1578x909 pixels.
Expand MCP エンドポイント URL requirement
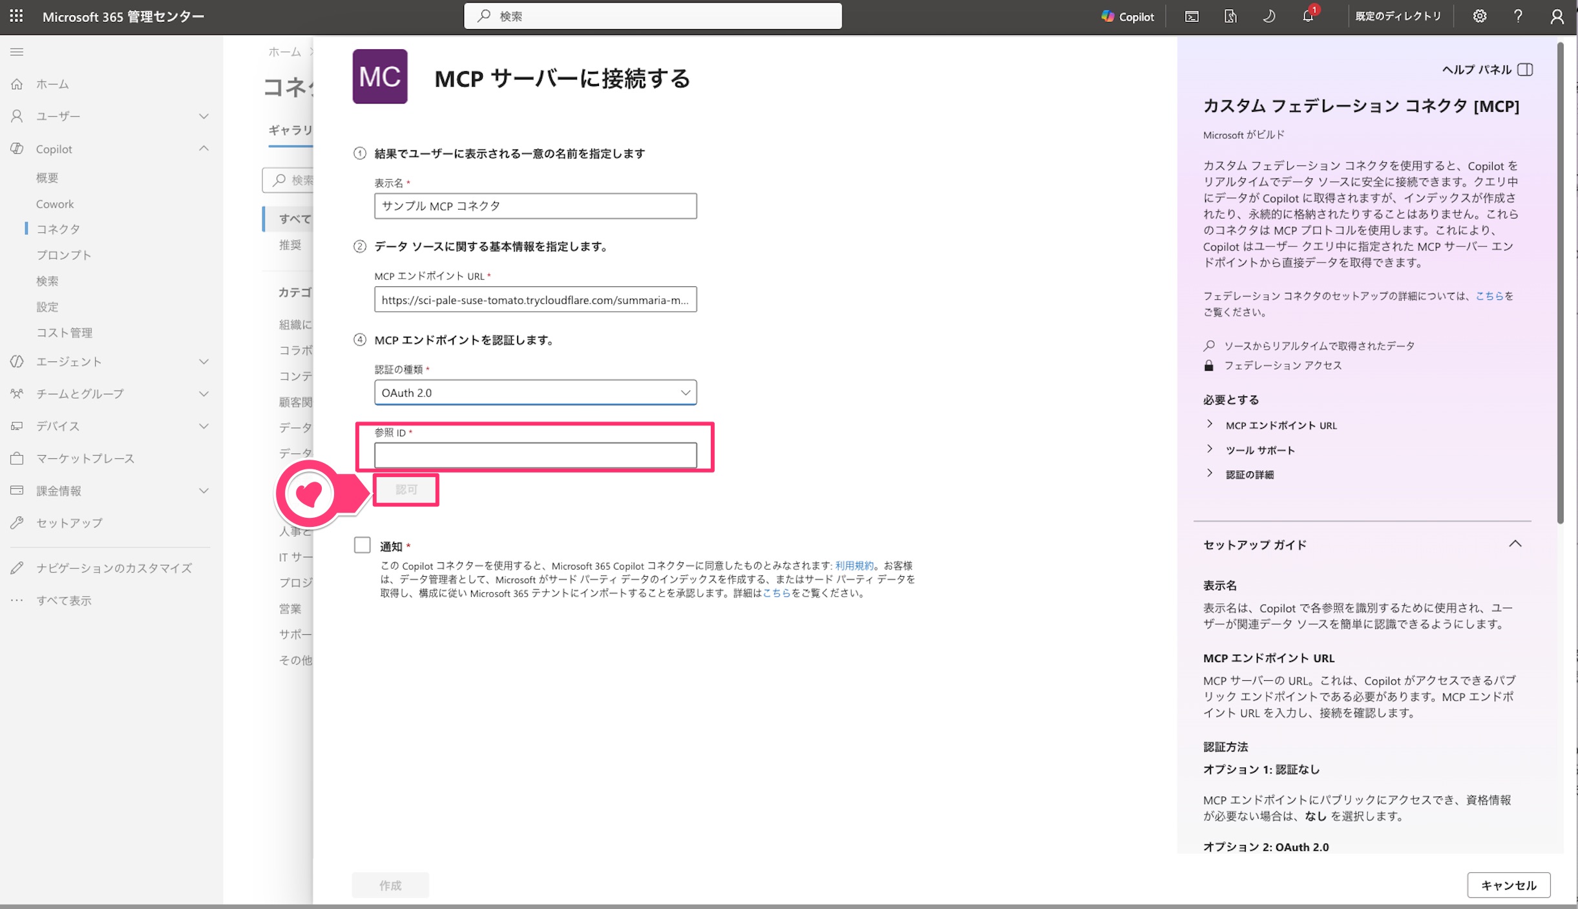click(x=1210, y=425)
